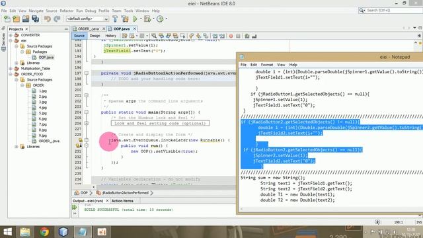Select OOP.java in the Projects tree
Screen dimensions: 423x238
click(x=46, y=58)
